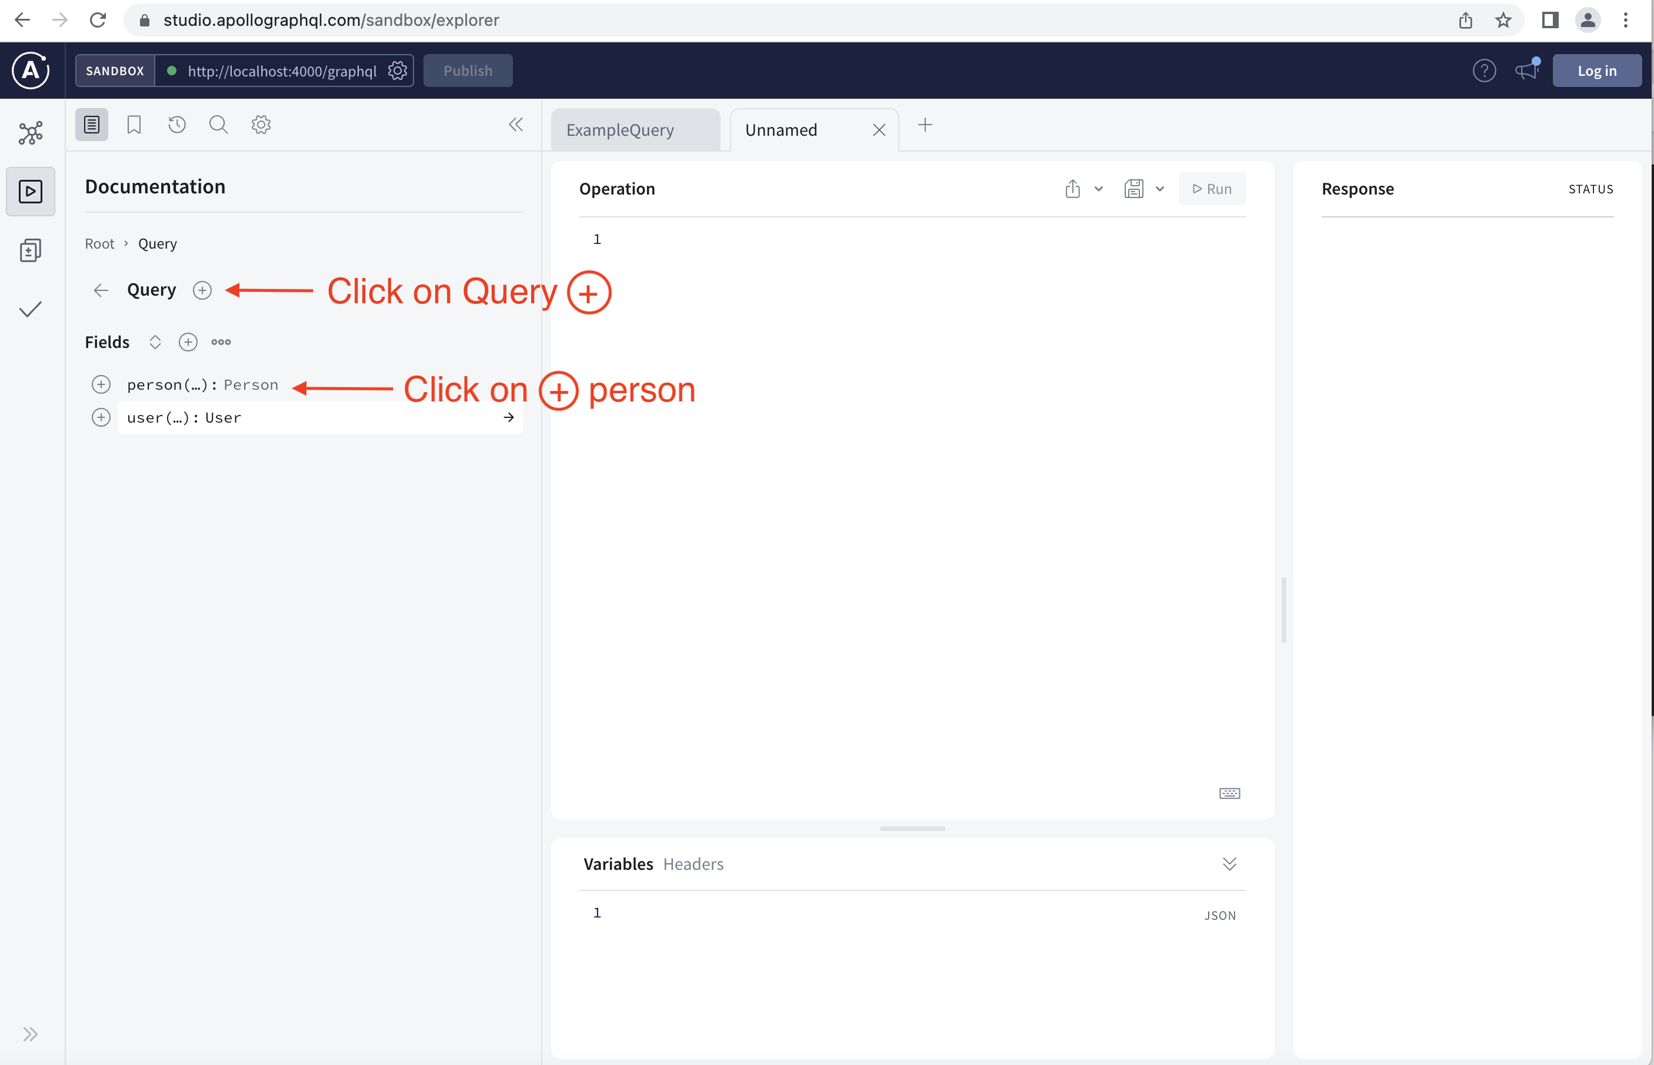Collapse the Variables panel with chevron

pyautogui.click(x=1229, y=864)
